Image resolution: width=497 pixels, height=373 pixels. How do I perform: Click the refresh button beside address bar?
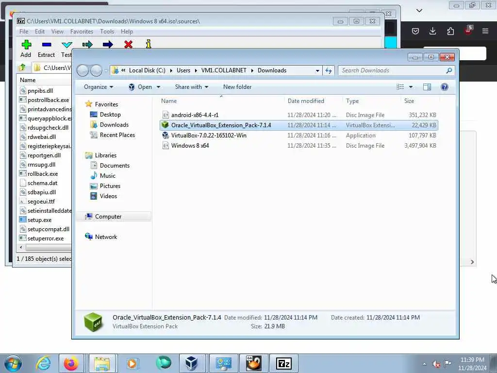pyautogui.click(x=329, y=71)
